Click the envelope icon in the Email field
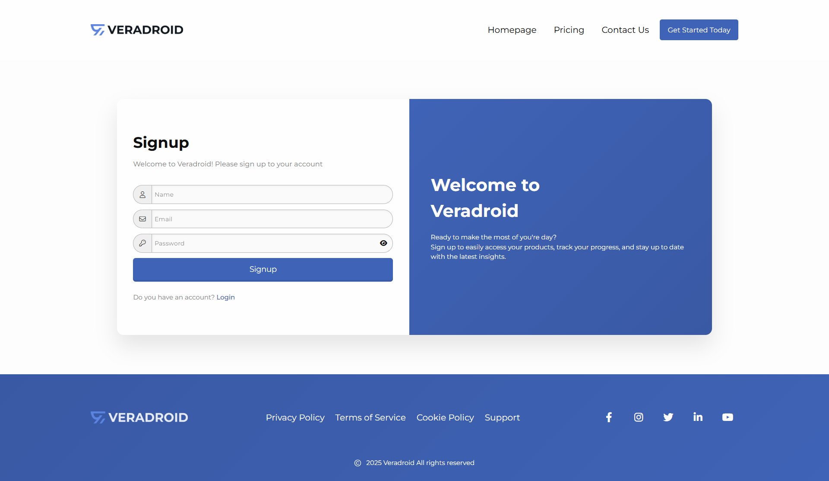The image size is (829, 481). (x=142, y=219)
